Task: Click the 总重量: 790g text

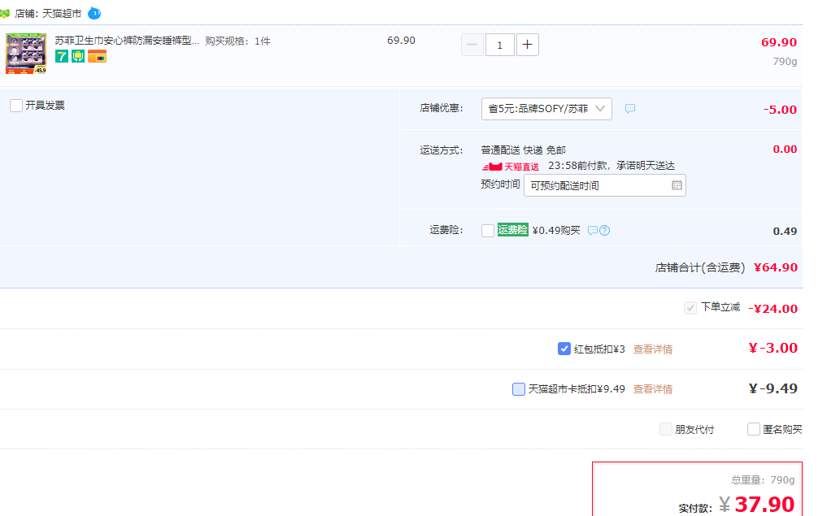Action: click(763, 480)
